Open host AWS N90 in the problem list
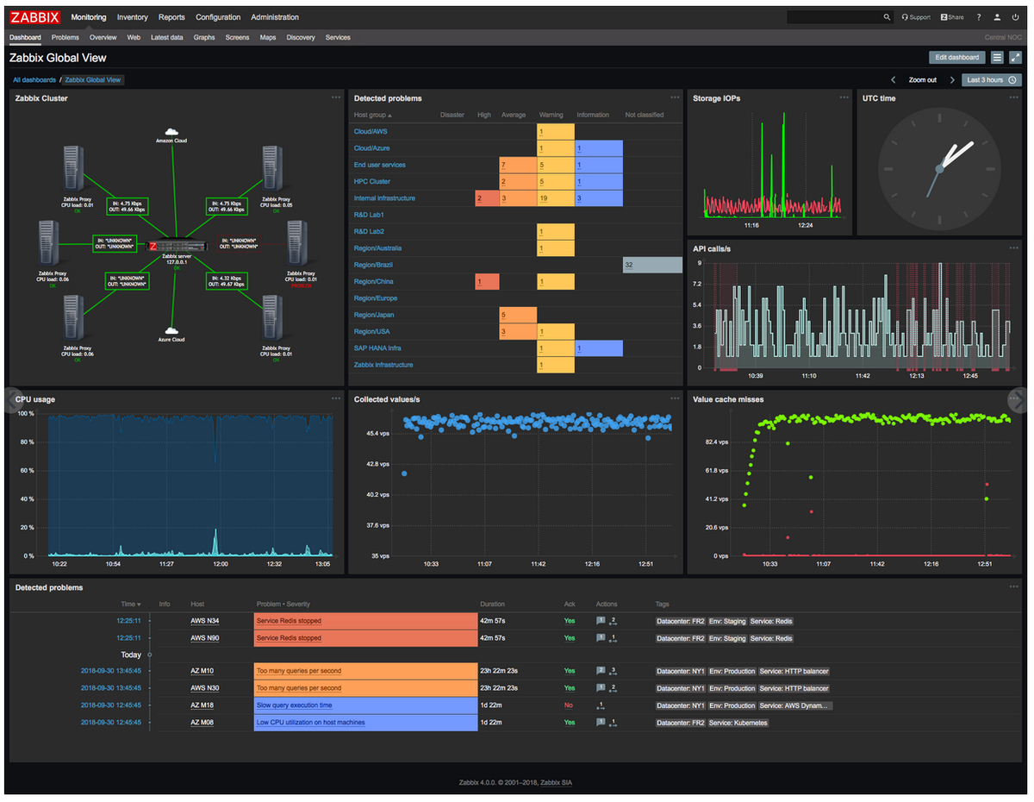This screenshot has height=802, width=1034. click(x=204, y=638)
